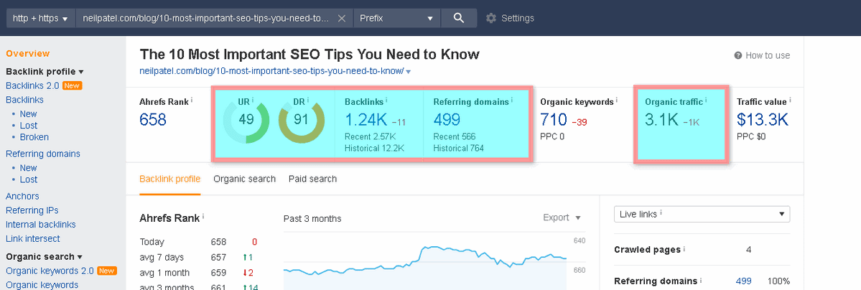Click the info icon beside Crawled pages
The image size is (861, 290).
click(x=684, y=249)
